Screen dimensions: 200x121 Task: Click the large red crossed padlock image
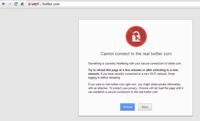click(136, 36)
